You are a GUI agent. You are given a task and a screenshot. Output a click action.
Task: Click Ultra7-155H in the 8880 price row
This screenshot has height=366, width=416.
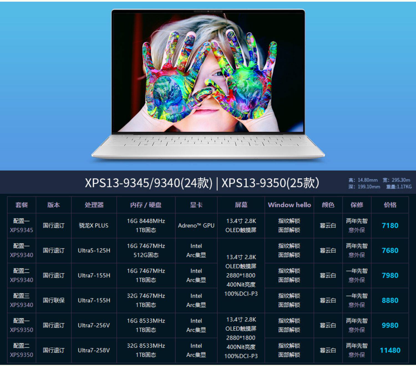pyautogui.click(x=94, y=300)
